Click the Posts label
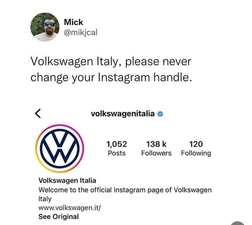Viewport: 252px width, 225px height. [117, 153]
